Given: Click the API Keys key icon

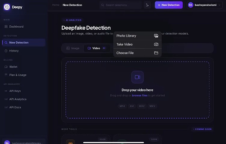Looking at the screenshot, I should click(x=6, y=91).
